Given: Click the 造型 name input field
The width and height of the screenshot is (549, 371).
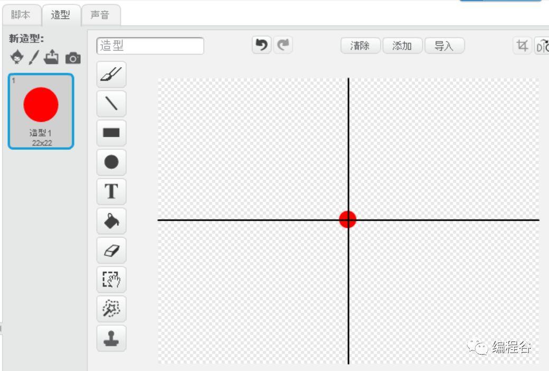Looking at the screenshot, I should tap(150, 46).
